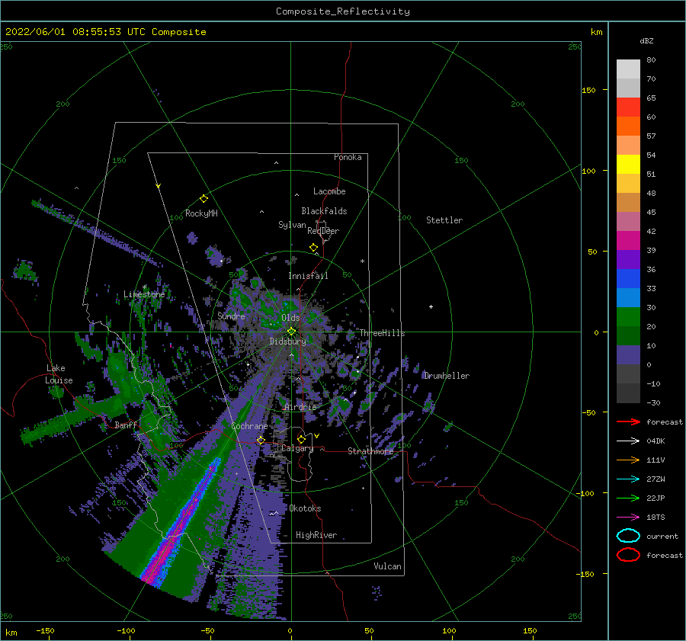The height and width of the screenshot is (641, 686).
Task: Click the yellow diamond marker near RockyMH
Action: [204, 199]
